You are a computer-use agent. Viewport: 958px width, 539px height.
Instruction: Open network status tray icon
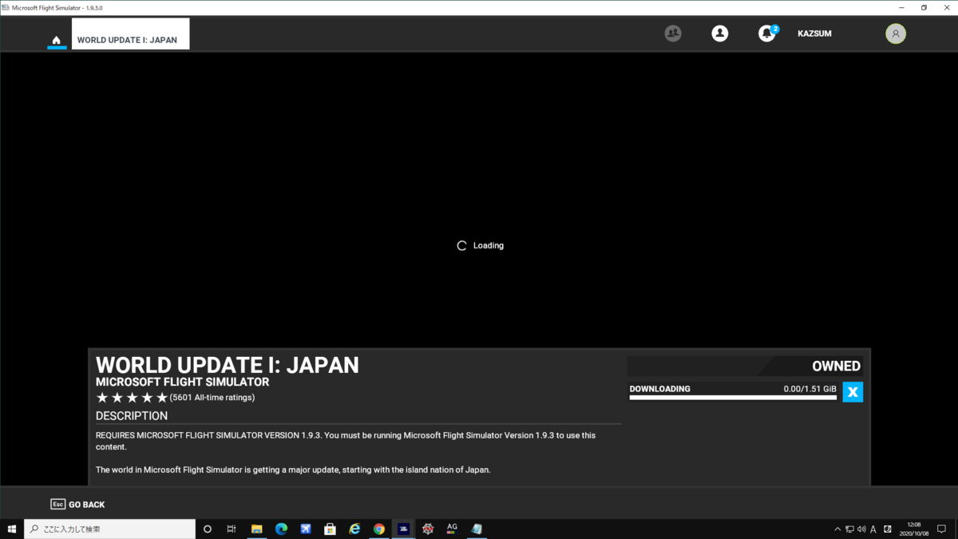pyautogui.click(x=849, y=529)
